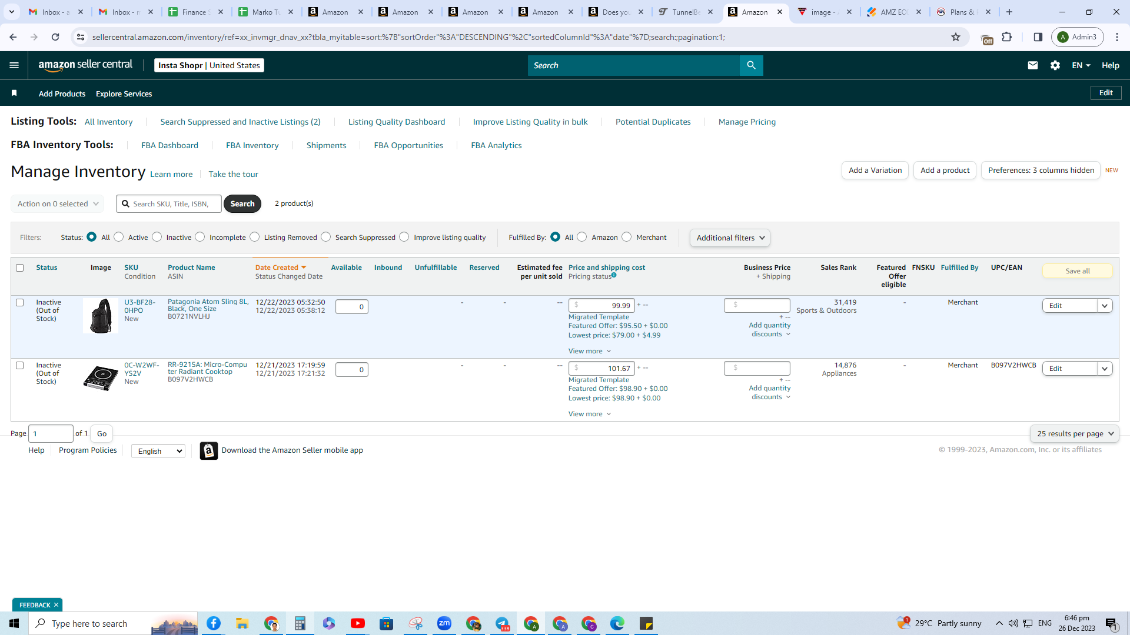Bookmark this page with the star icon
This screenshot has height=635, width=1130.
(x=956, y=37)
